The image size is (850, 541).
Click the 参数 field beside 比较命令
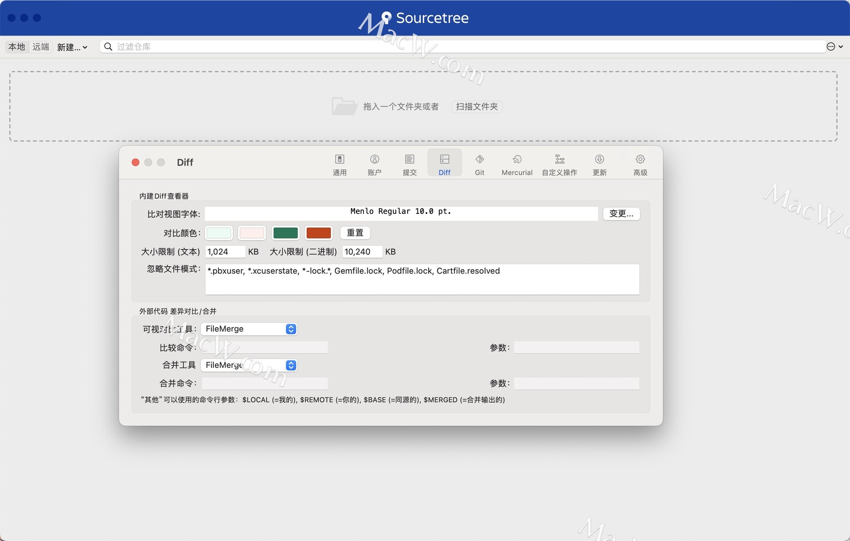pyautogui.click(x=576, y=348)
